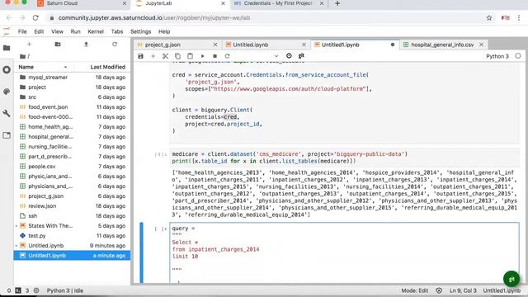
Task: Sort files by Name column header
Action: (43, 67)
